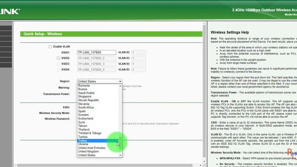Click the Wireless Settings Help heading

click(x=230, y=32)
